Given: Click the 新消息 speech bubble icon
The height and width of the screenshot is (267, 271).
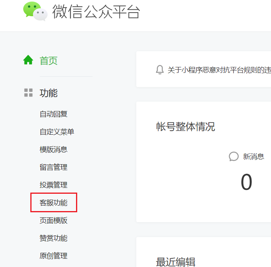Looking at the screenshot, I should 234,156.
